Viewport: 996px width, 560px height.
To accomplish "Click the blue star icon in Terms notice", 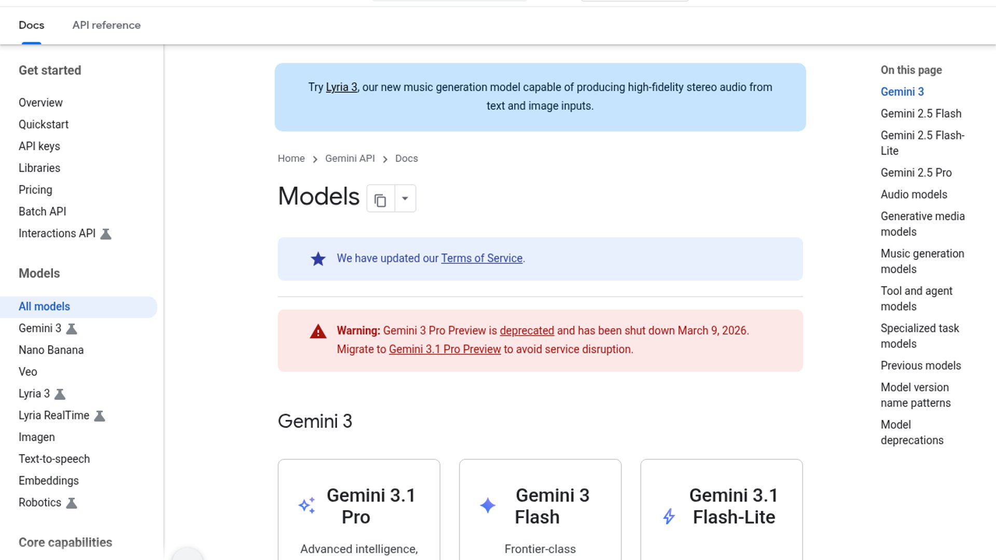I will (318, 259).
